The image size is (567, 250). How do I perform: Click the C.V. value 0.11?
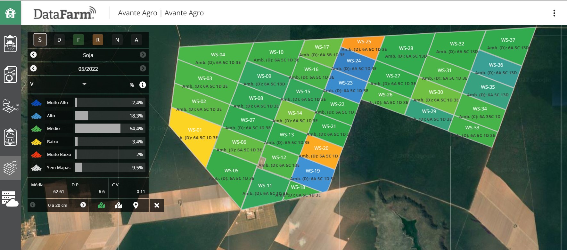141,191
